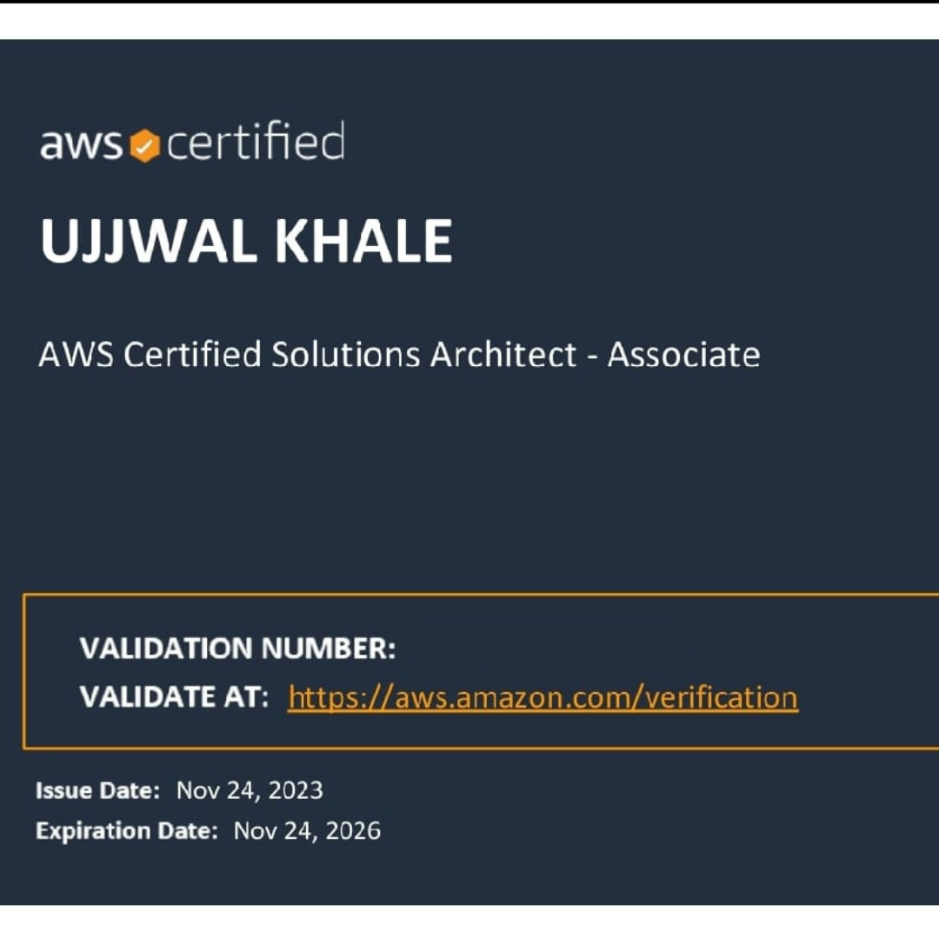Click the blank validation number value area
Screen dimensions: 939x939
599,649
